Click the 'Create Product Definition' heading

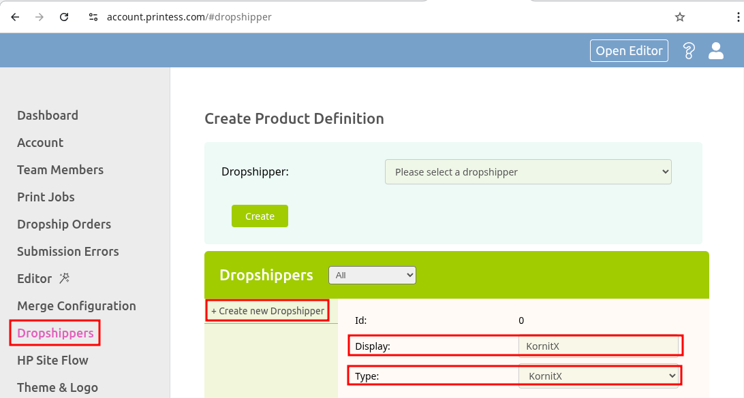(x=294, y=118)
